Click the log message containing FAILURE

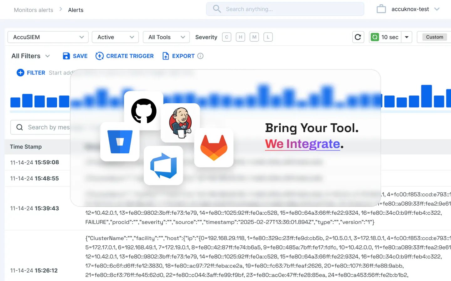pos(230,222)
